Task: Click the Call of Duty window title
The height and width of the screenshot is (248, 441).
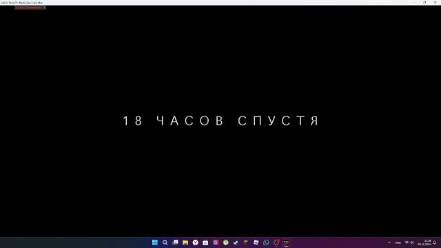Action: [21, 3]
